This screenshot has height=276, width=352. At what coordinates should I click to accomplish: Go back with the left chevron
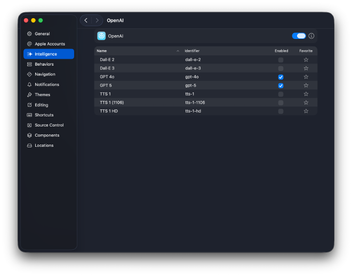pyautogui.click(x=86, y=20)
